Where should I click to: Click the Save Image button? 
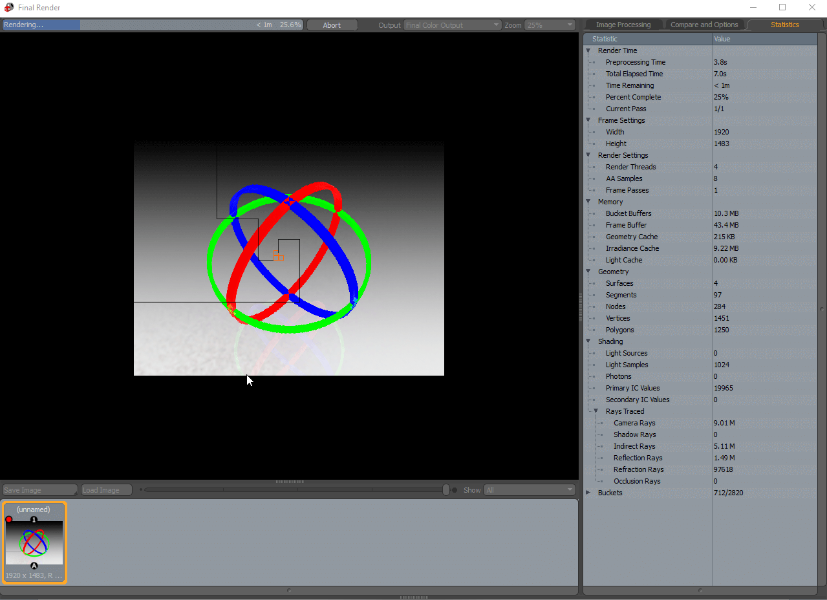click(x=39, y=490)
